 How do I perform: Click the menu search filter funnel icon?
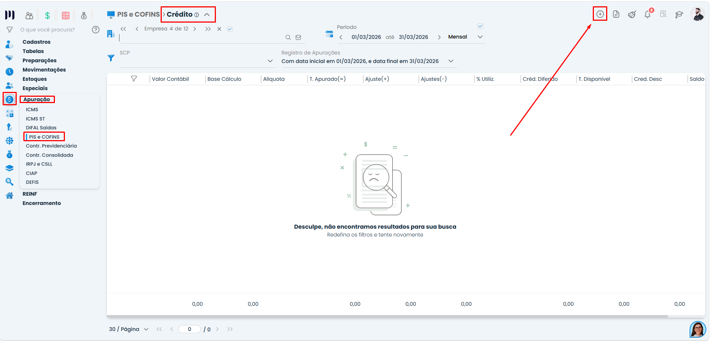point(10,30)
